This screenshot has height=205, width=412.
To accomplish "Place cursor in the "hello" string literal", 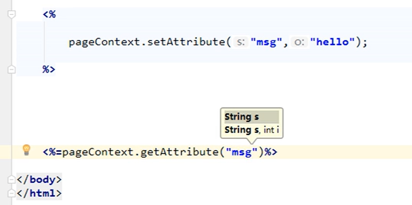I will (x=332, y=42).
